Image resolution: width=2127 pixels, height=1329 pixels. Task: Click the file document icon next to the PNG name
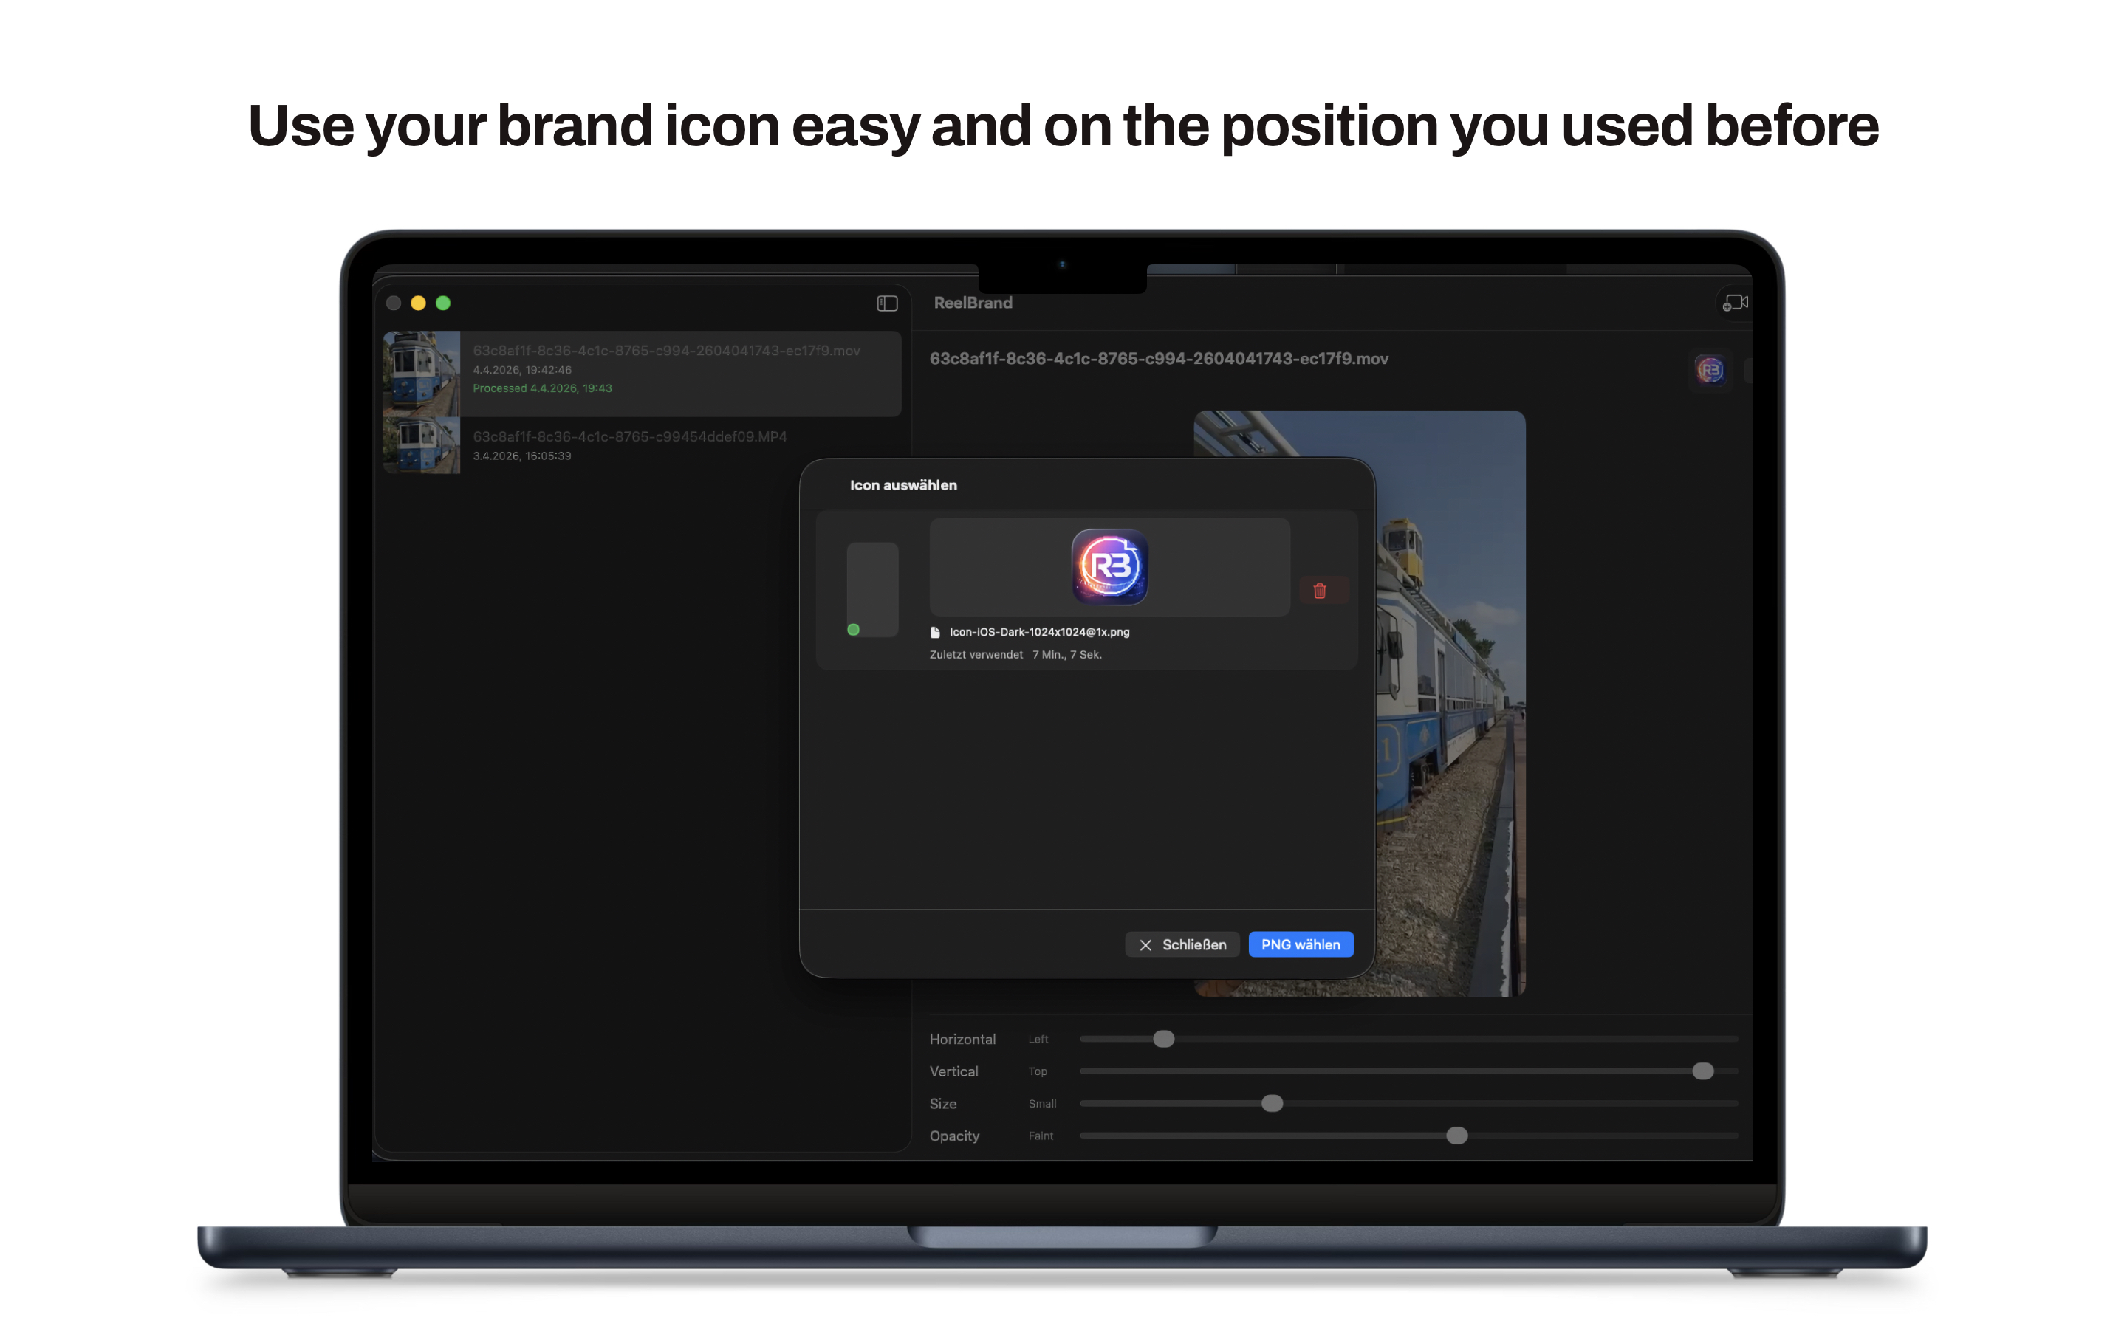click(x=935, y=632)
